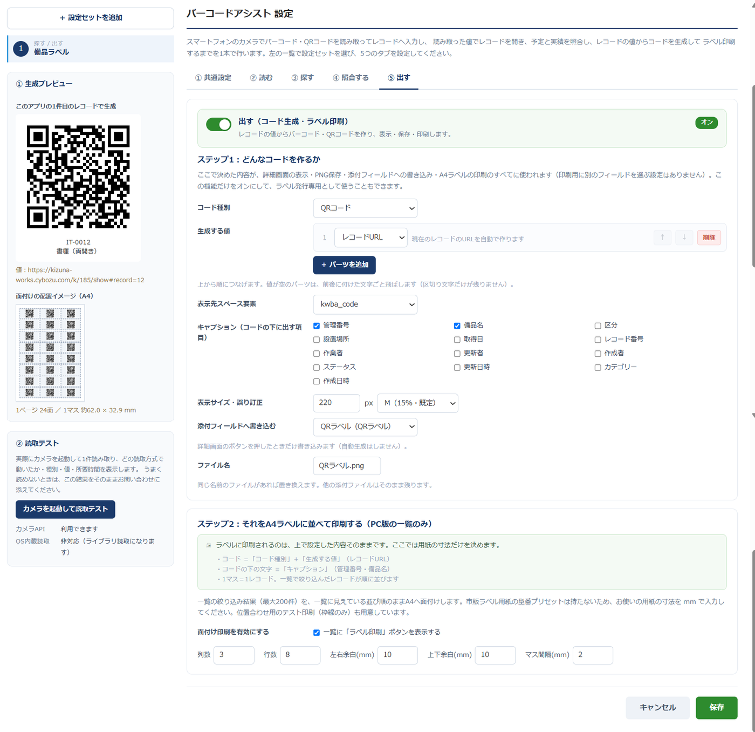Check the 作成者 caption checkbox
Viewport: 755px width, 732px height.
(x=598, y=354)
